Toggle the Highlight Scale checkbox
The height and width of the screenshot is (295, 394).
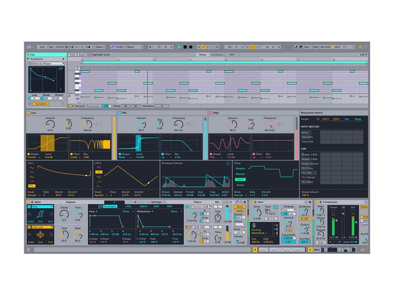point(90,55)
